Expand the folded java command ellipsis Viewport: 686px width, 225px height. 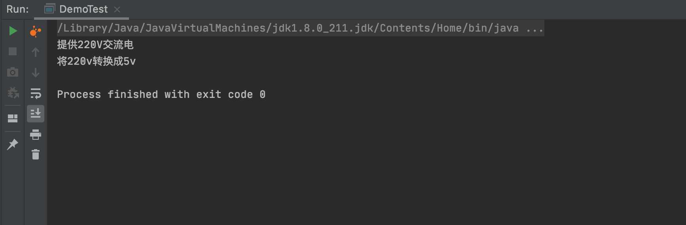coord(534,28)
